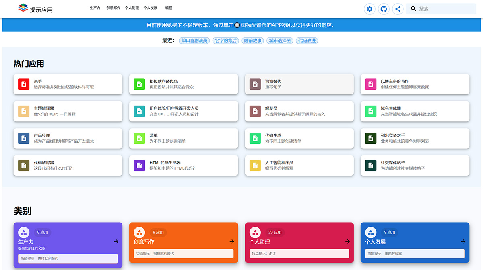Click the green 域名生成器 app icon

[x=370, y=111]
